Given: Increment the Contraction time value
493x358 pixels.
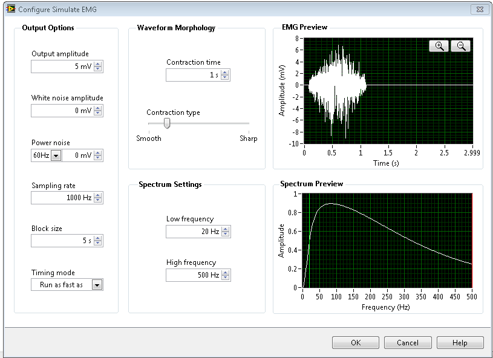Looking at the screenshot, I should tap(225, 73).
